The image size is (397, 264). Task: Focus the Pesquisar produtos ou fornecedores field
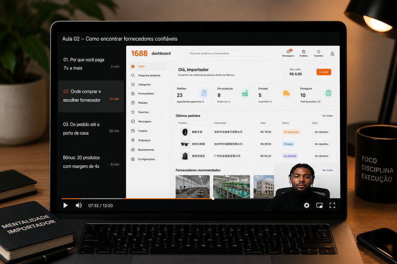point(225,54)
